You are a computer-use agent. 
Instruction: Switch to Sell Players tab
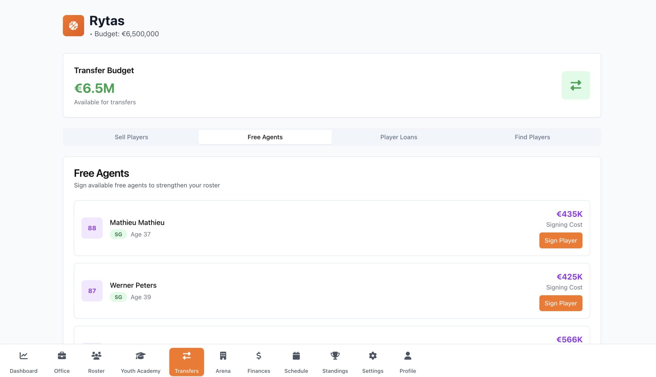tap(131, 137)
